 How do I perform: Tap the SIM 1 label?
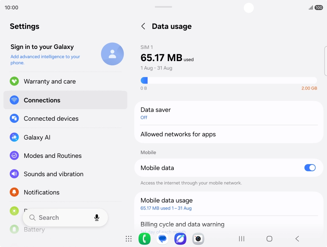tap(147, 48)
